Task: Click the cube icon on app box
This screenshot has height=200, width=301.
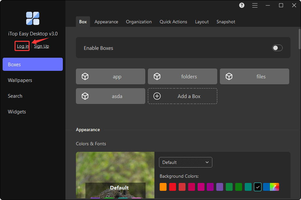Action: [x=85, y=76]
